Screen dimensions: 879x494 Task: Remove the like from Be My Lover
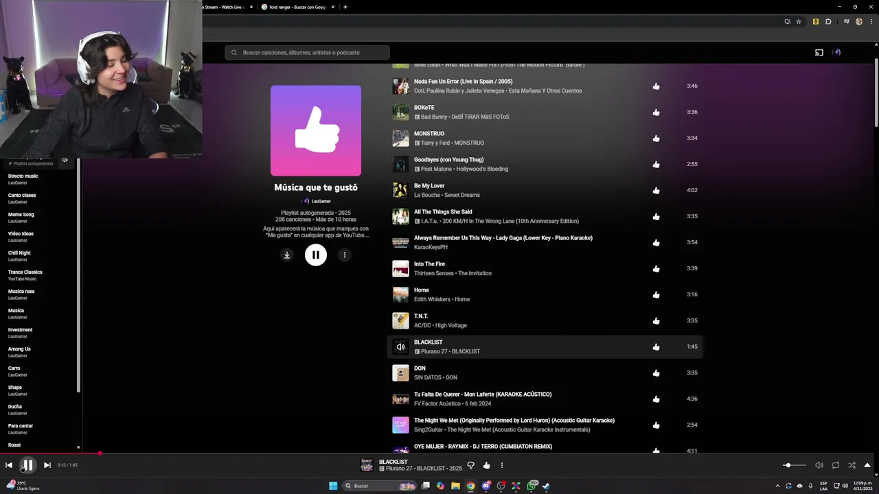656,190
